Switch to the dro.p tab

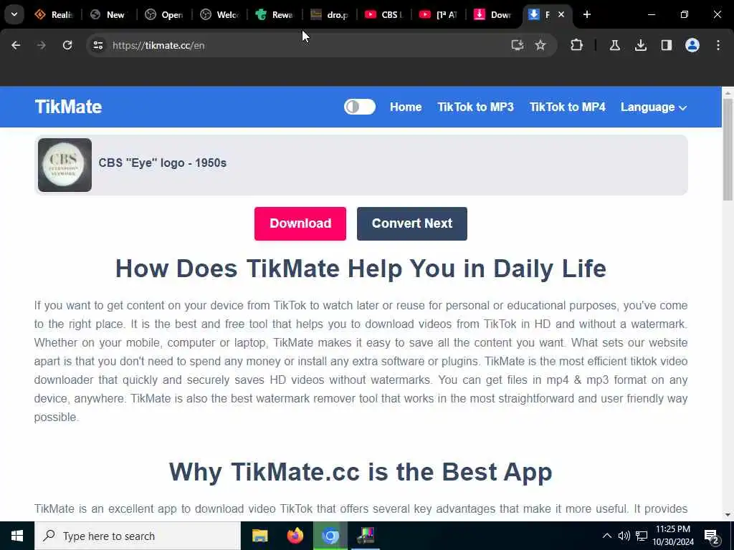coord(330,14)
